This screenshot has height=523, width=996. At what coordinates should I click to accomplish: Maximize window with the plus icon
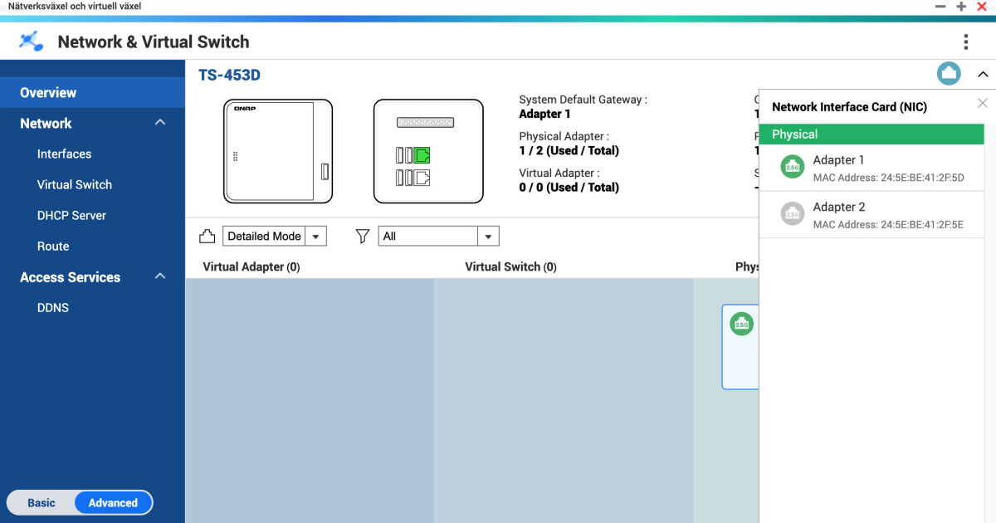[961, 6]
